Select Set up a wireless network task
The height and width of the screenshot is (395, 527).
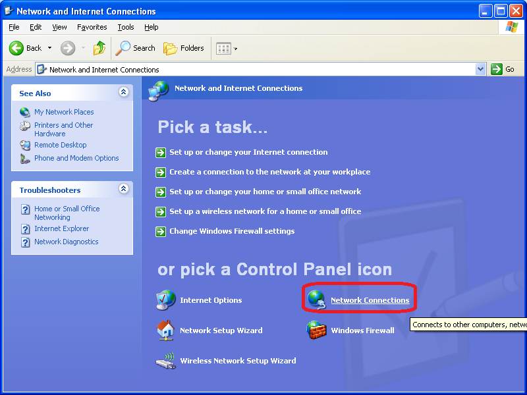click(x=265, y=211)
